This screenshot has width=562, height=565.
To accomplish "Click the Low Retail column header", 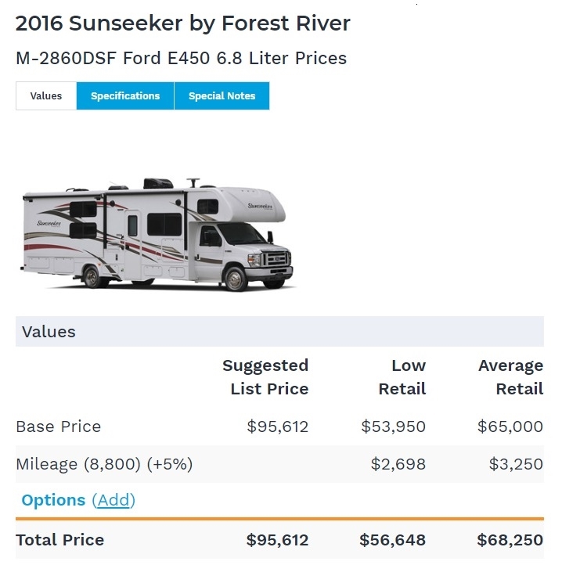I will (x=402, y=377).
